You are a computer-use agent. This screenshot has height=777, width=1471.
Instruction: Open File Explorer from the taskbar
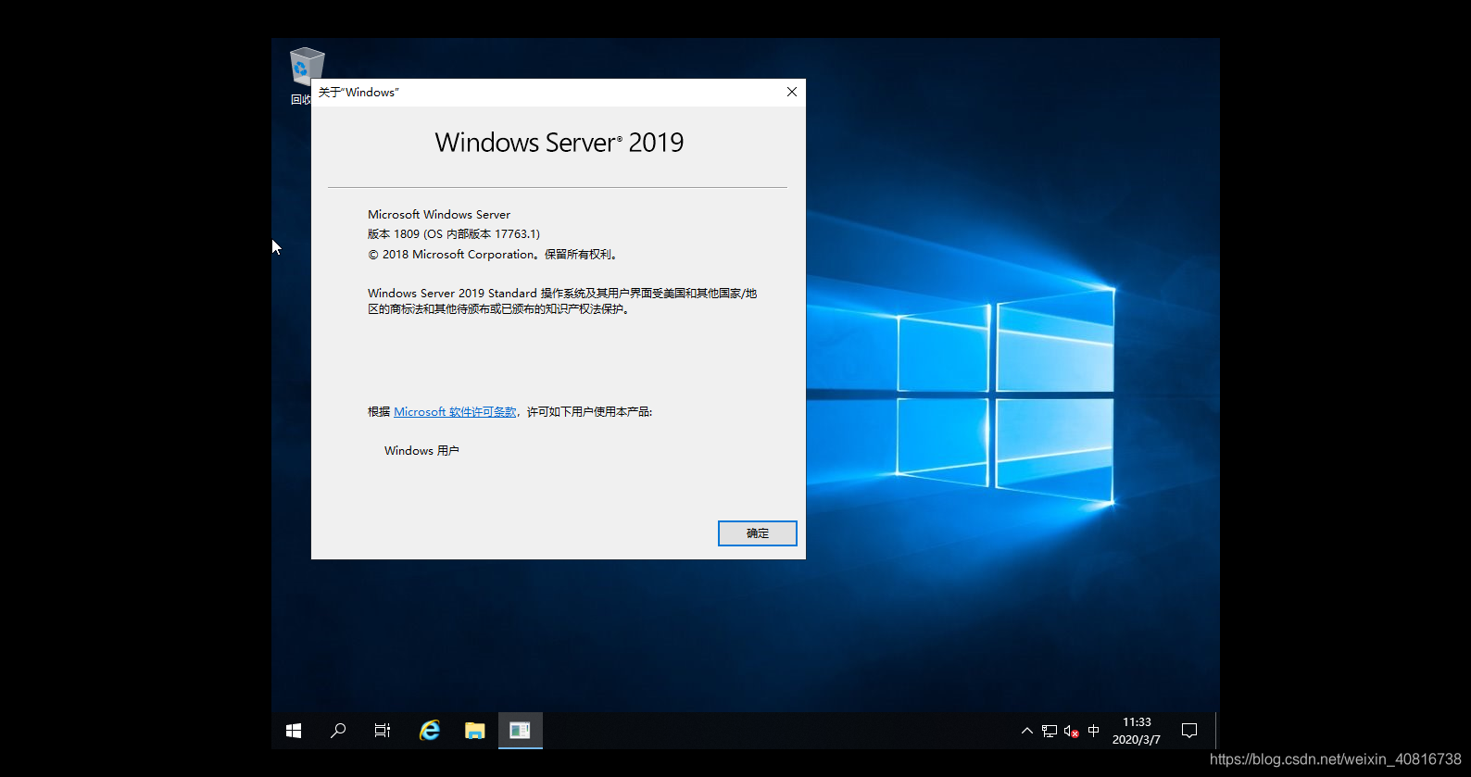pyautogui.click(x=475, y=731)
